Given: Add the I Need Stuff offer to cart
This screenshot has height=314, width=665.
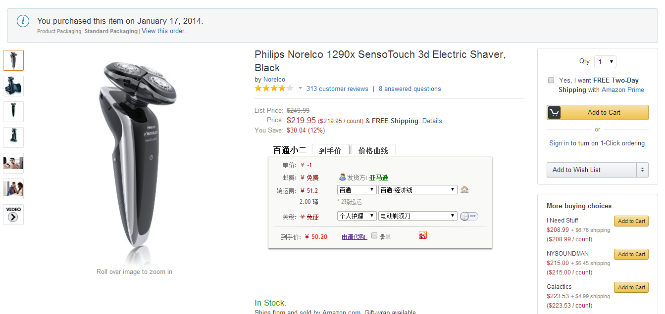Looking at the screenshot, I should point(631,221).
